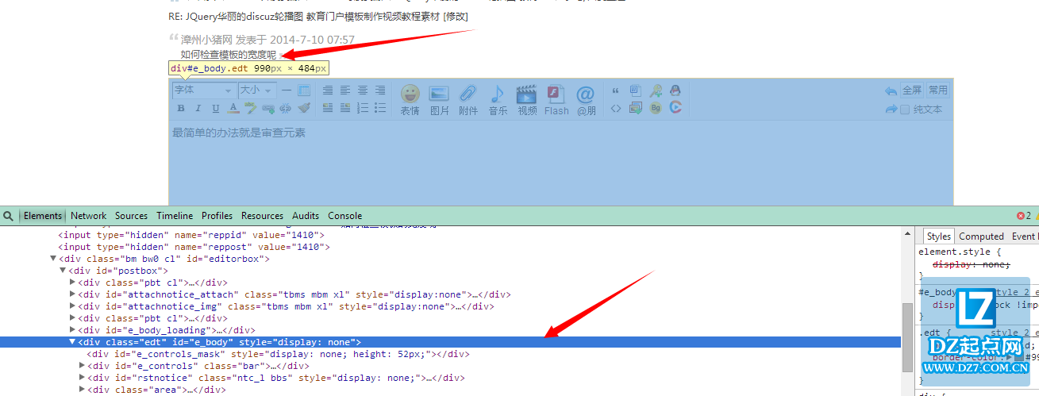Viewport: 1039px width, 396px height.
Task: Click the red and blue C-shaped icon
Action: 675,107
